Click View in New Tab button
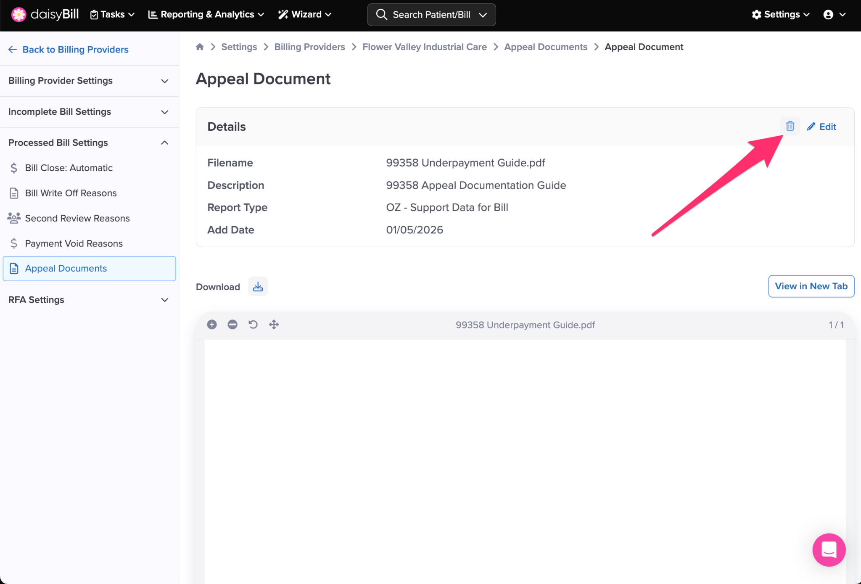This screenshot has width=861, height=584. [811, 286]
